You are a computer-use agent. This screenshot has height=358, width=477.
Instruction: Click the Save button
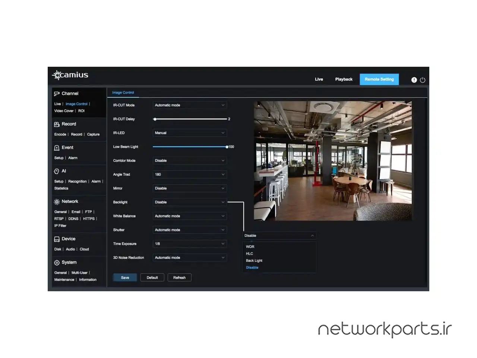tap(125, 278)
